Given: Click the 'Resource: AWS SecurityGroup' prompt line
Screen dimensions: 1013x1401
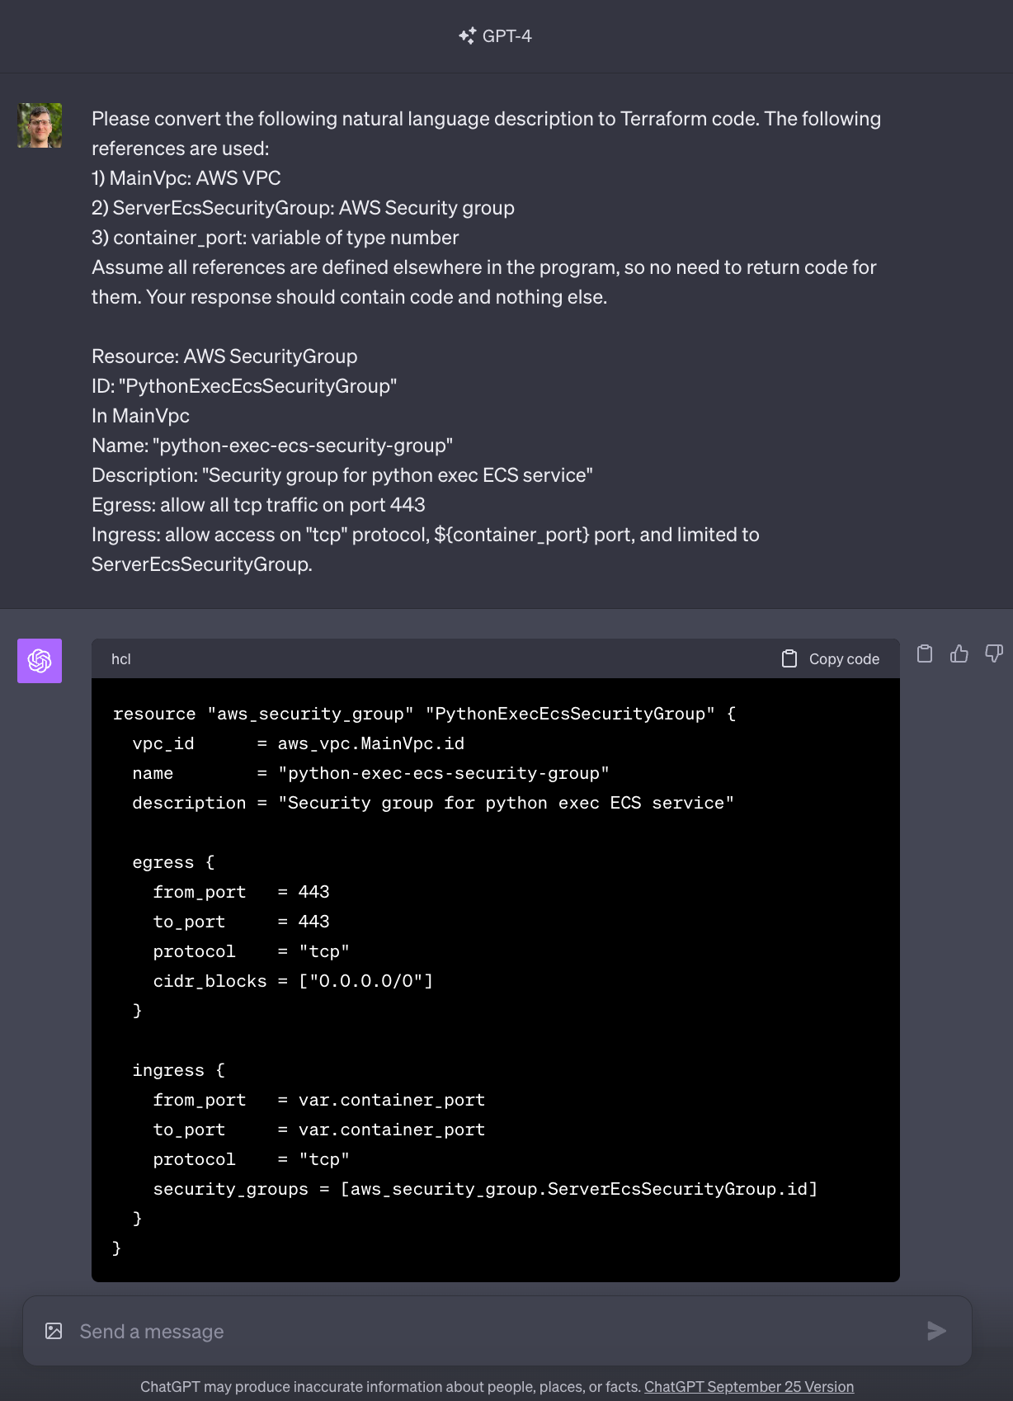Looking at the screenshot, I should click(x=224, y=356).
